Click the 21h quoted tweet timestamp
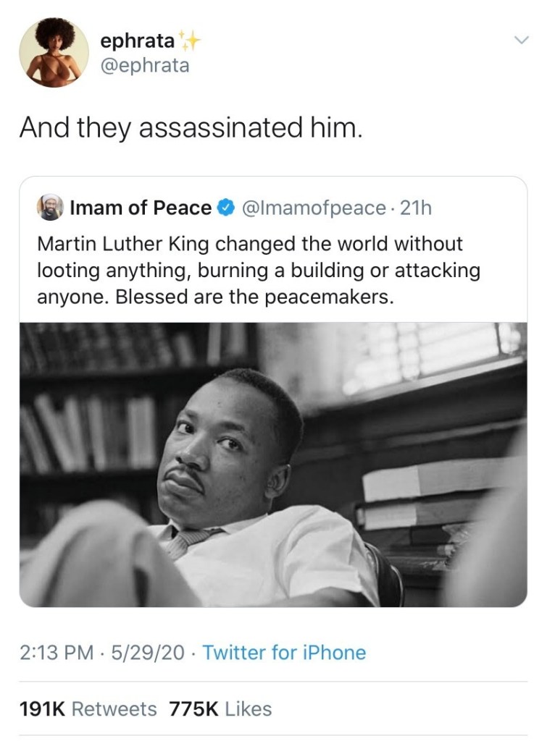 (x=416, y=208)
